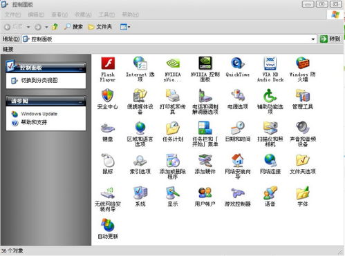Open the Flash Player control panel item

tap(108, 63)
